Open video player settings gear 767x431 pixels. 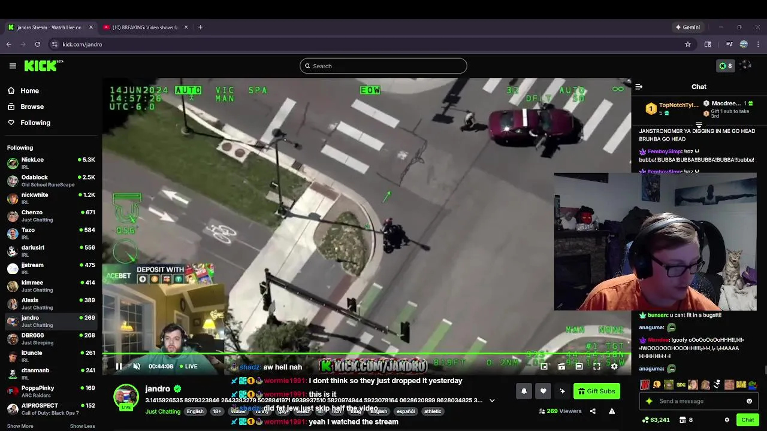tap(614, 366)
